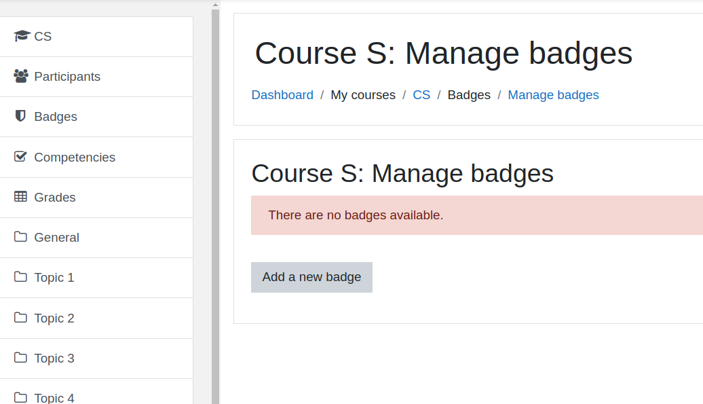Viewport: 703px width, 404px height.
Task: Open Grades from the navigation drawer
Action: coord(96,198)
